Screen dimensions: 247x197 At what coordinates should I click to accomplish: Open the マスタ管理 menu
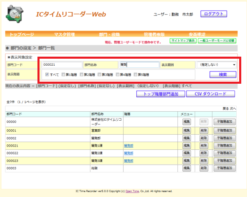point(65,34)
